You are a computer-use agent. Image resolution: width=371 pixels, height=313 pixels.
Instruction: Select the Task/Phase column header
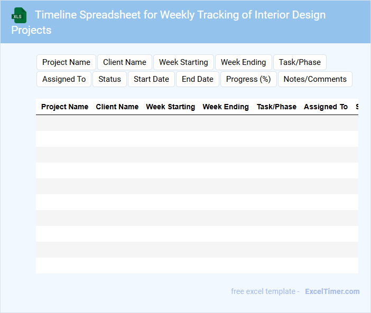[276, 107]
